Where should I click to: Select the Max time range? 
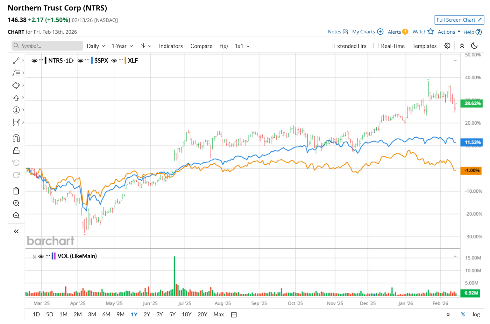pos(219,314)
